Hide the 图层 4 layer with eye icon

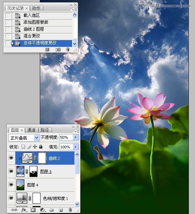click(11, 184)
